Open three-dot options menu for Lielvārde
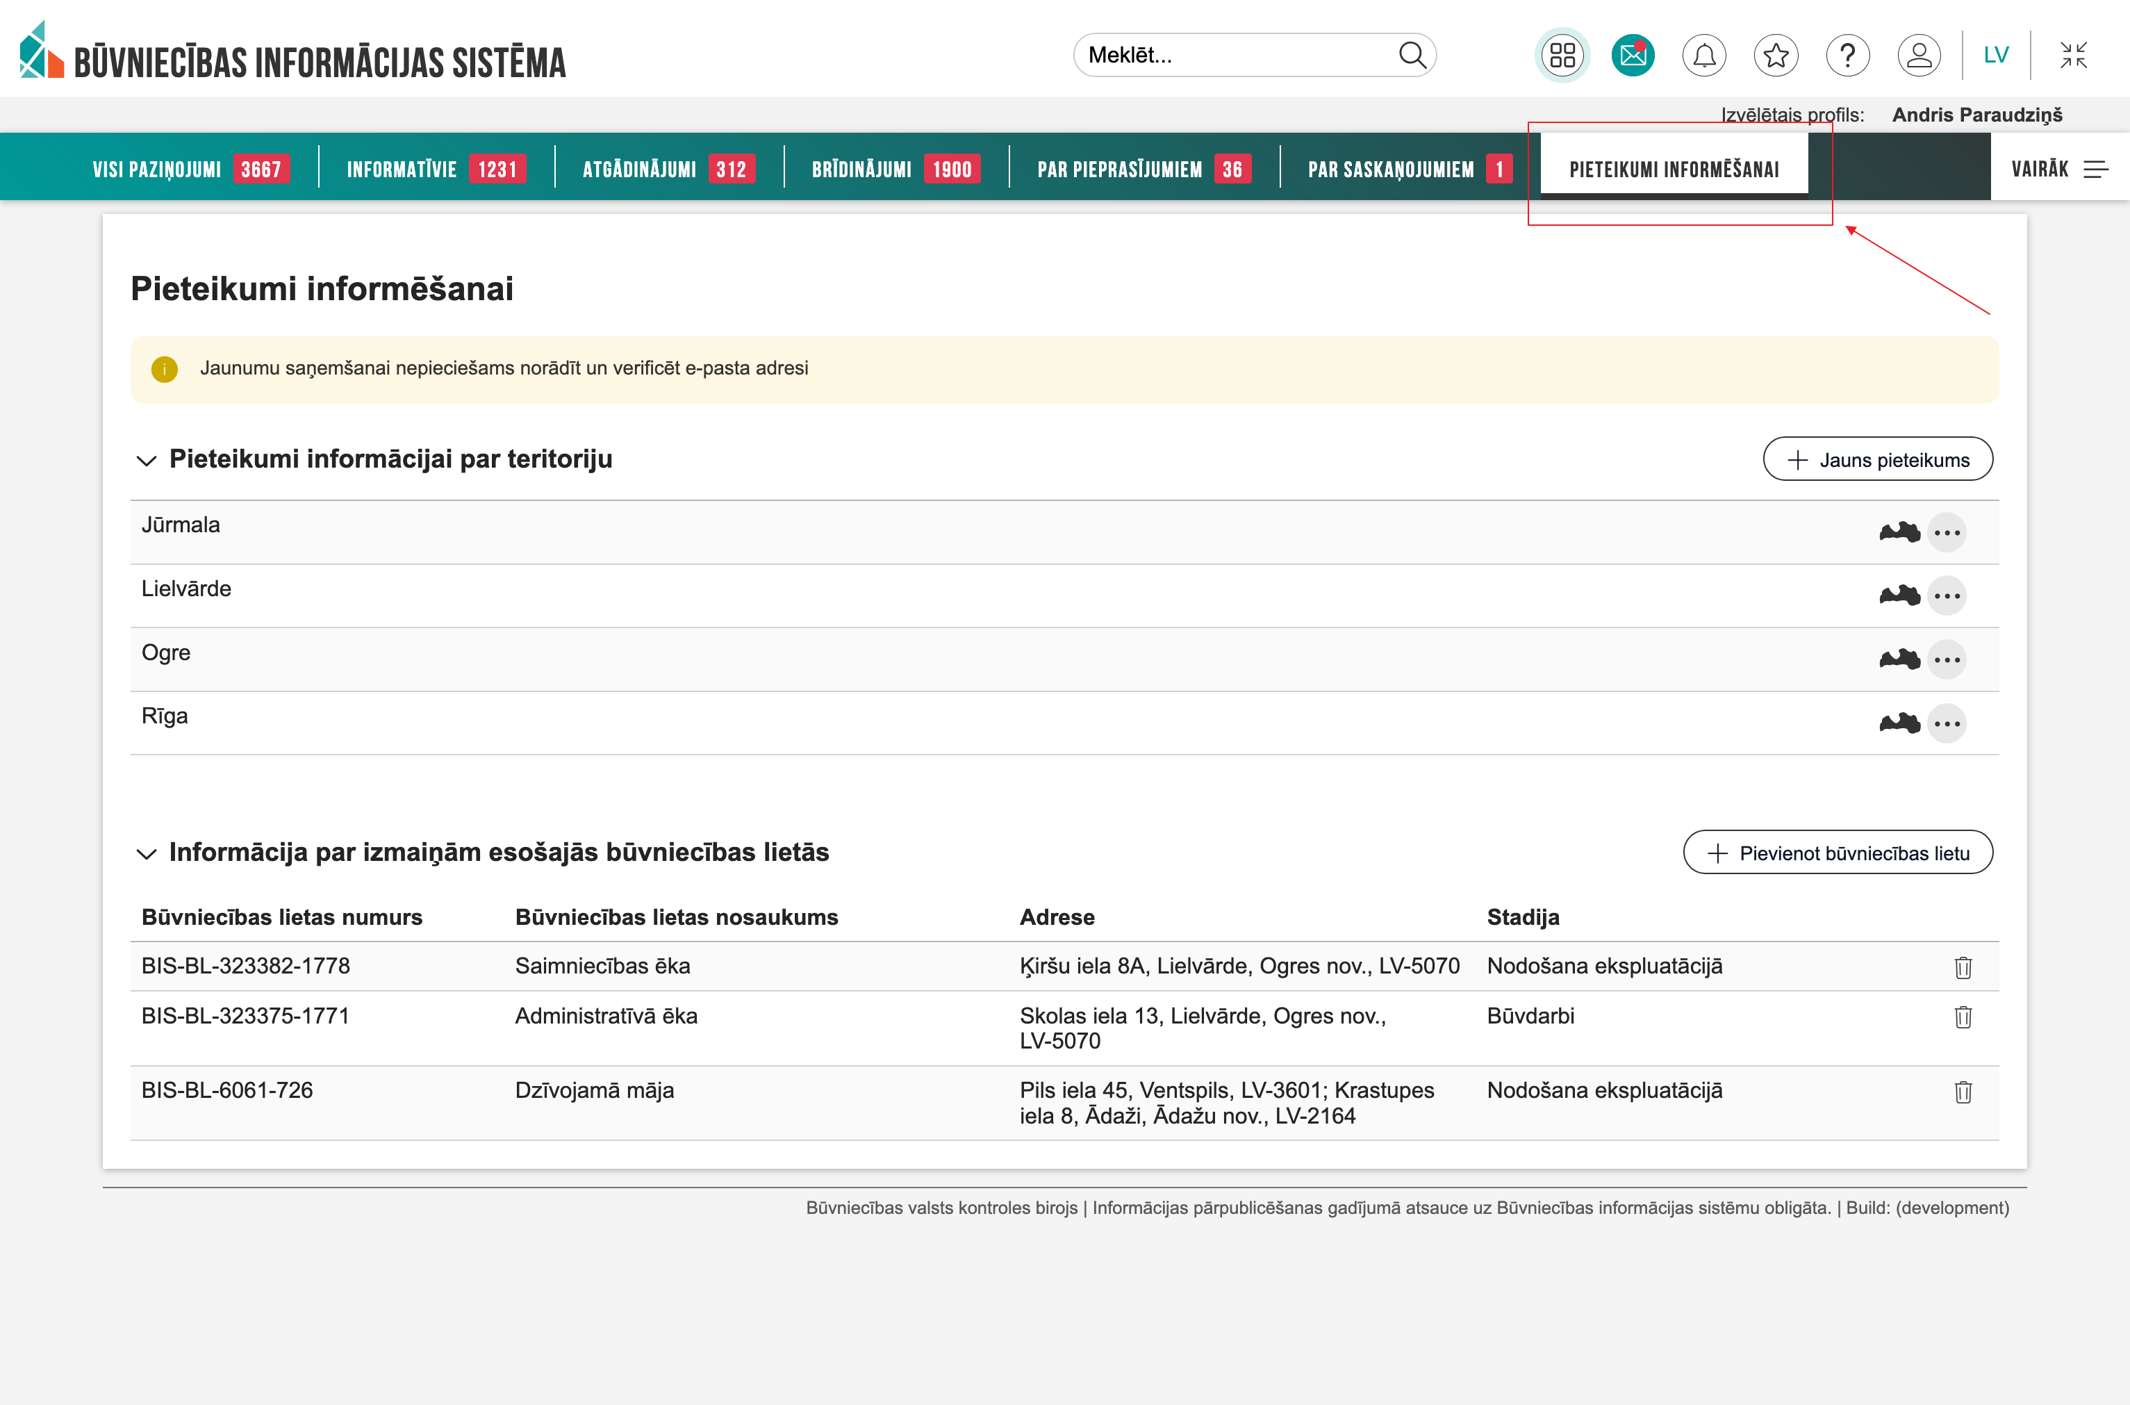The width and height of the screenshot is (2130, 1405). click(x=1947, y=596)
